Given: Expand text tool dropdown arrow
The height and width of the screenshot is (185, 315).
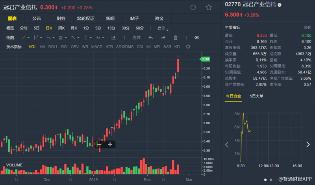Looking at the screenshot, I should tap(103, 38).
